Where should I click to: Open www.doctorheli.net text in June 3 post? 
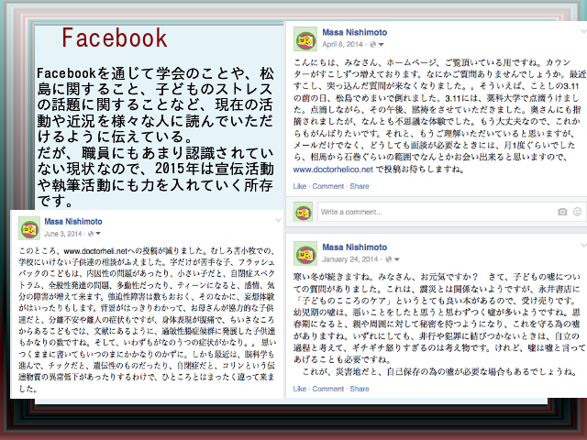point(95,251)
